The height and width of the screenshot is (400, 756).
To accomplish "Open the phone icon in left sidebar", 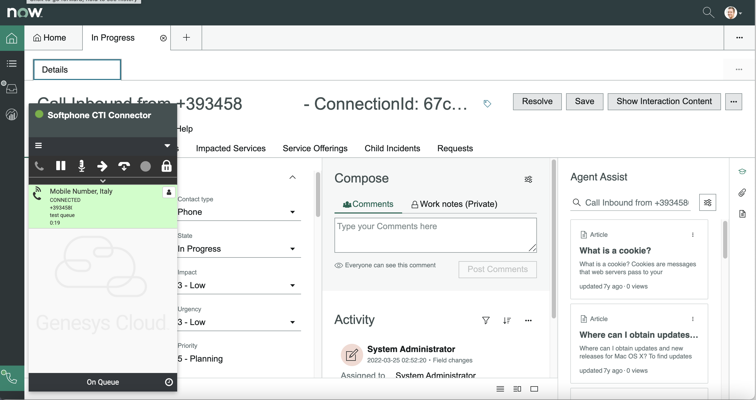I will (12, 378).
